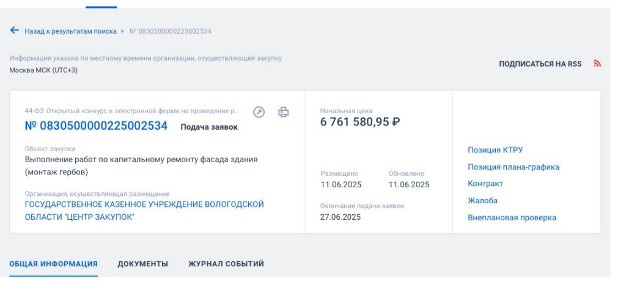Click the printer icon to print
The height and width of the screenshot is (284, 626).
283,112
